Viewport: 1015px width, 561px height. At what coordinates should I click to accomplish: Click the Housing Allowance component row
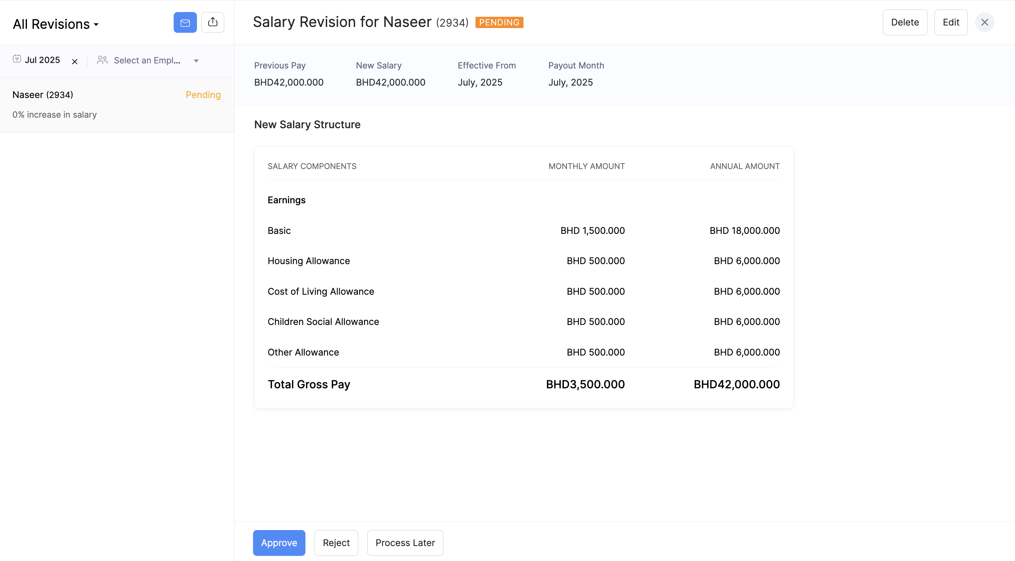(x=308, y=260)
